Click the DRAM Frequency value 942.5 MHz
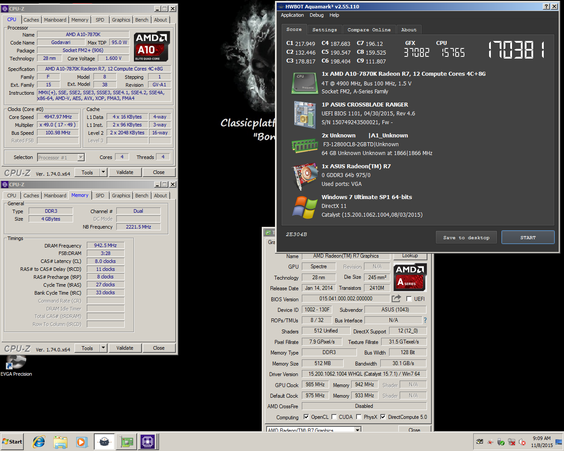The image size is (564, 451). coord(105,245)
